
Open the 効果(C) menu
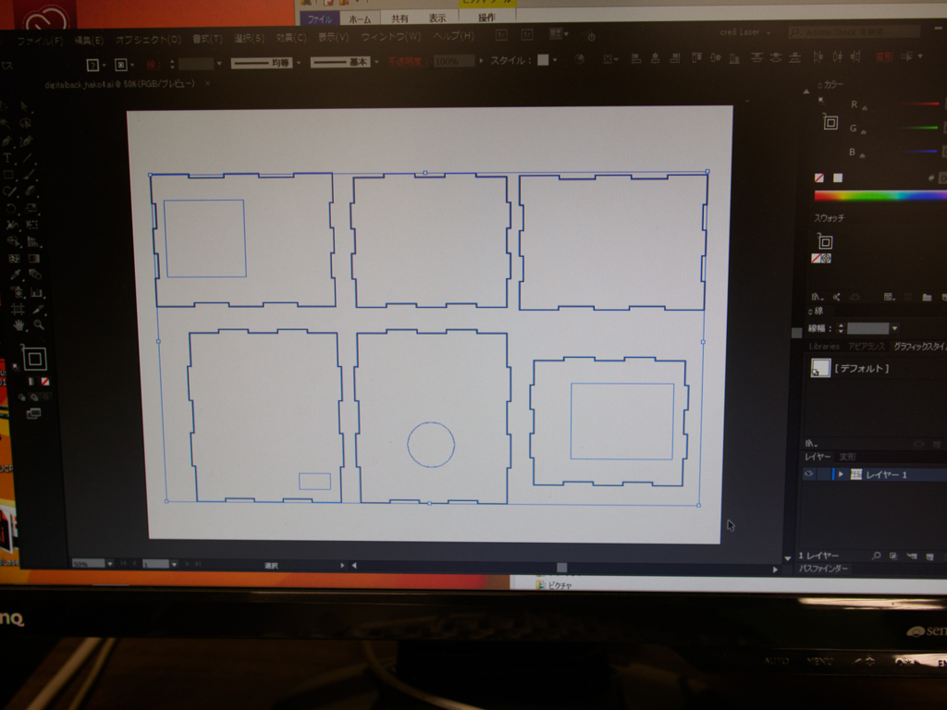[x=291, y=37]
